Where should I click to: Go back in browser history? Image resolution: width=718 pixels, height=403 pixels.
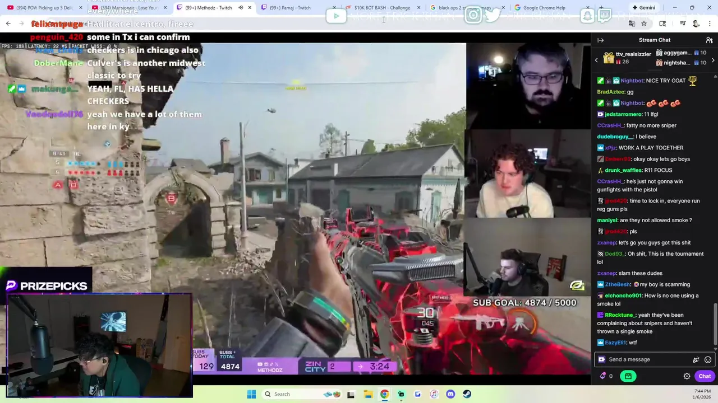(8, 24)
